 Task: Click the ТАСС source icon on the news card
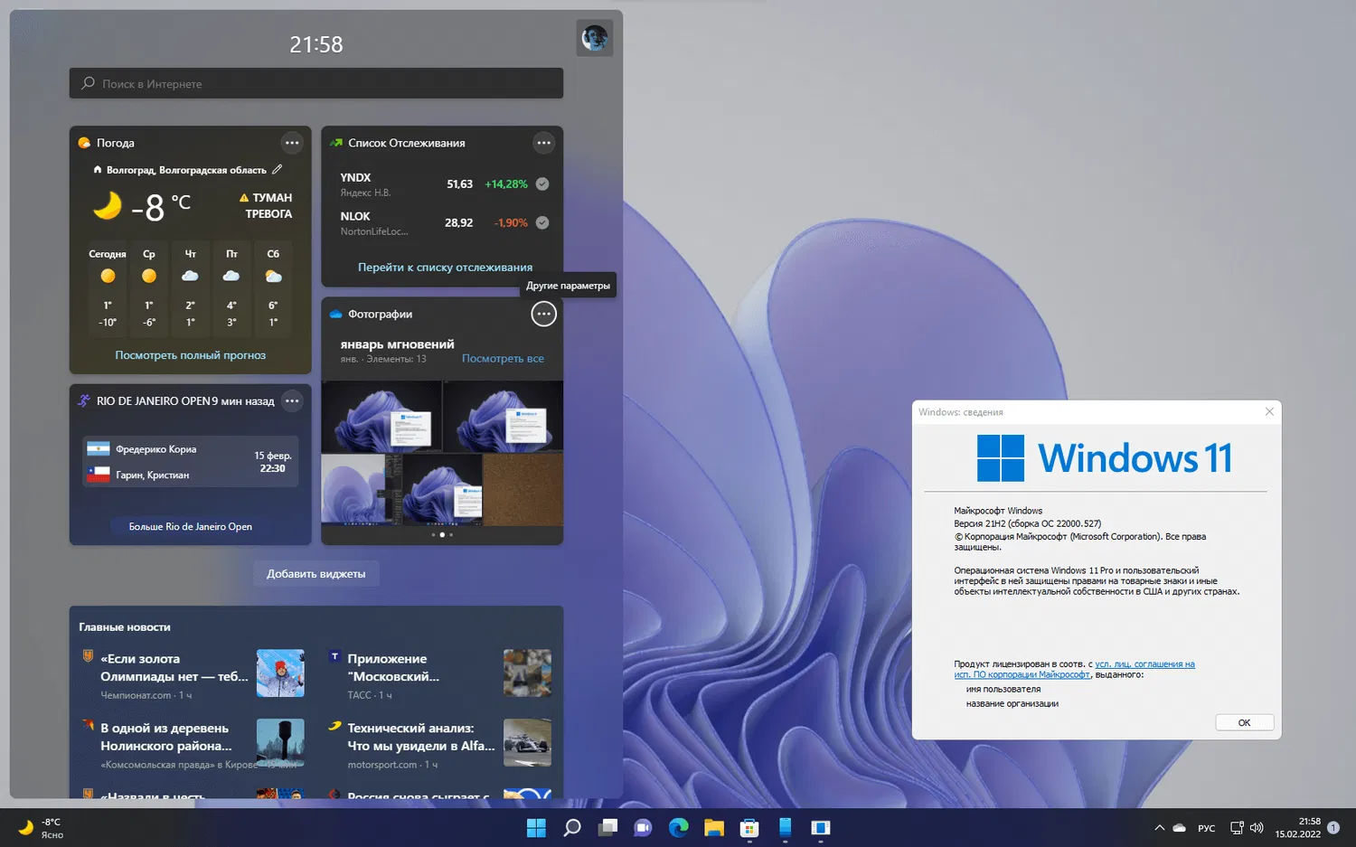[334, 656]
